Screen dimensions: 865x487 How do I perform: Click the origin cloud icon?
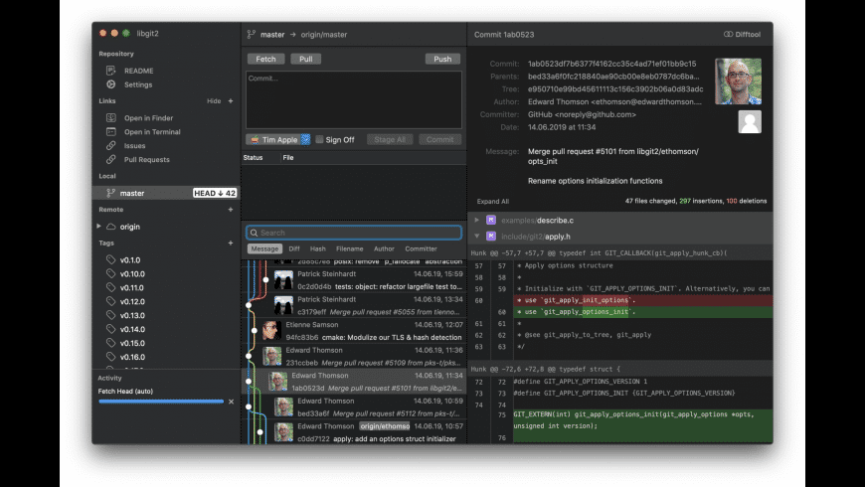(x=111, y=227)
